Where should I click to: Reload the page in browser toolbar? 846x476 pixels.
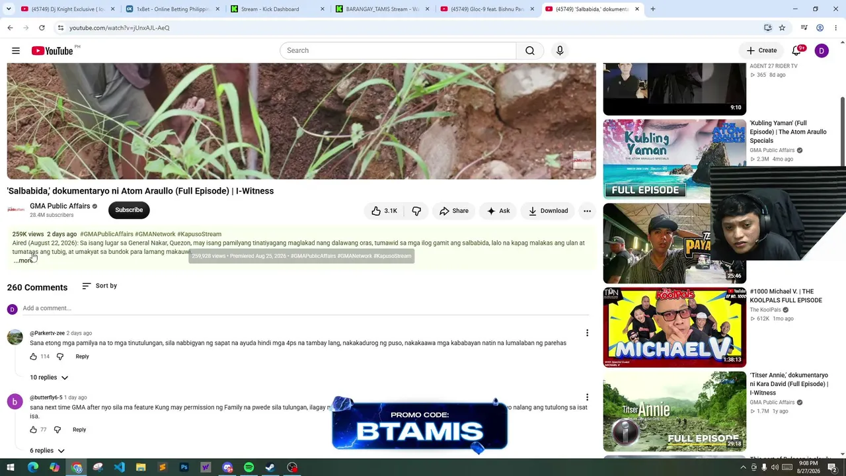tap(42, 28)
